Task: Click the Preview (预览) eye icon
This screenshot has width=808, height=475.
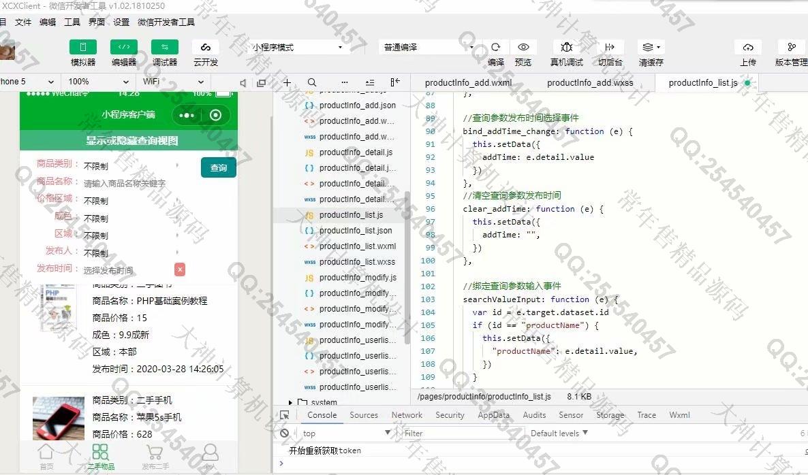Action: click(523, 47)
